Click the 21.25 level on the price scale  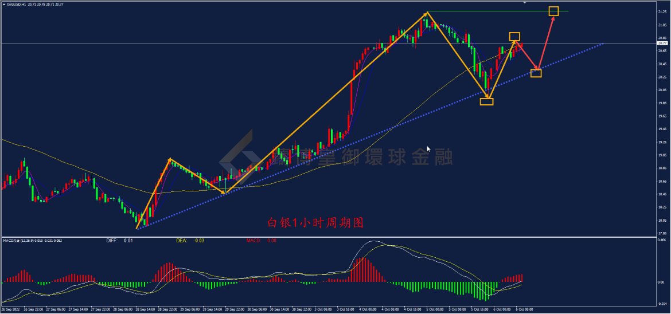point(662,11)
